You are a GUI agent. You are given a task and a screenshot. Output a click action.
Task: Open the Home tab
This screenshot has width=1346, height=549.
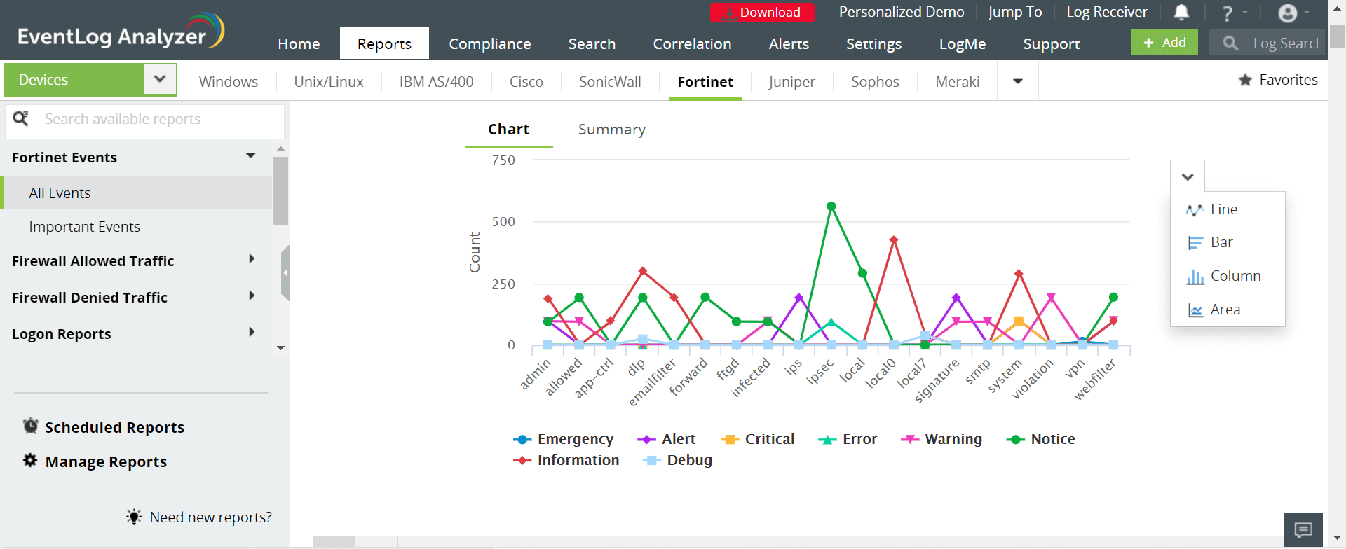(x=299, y=43)
